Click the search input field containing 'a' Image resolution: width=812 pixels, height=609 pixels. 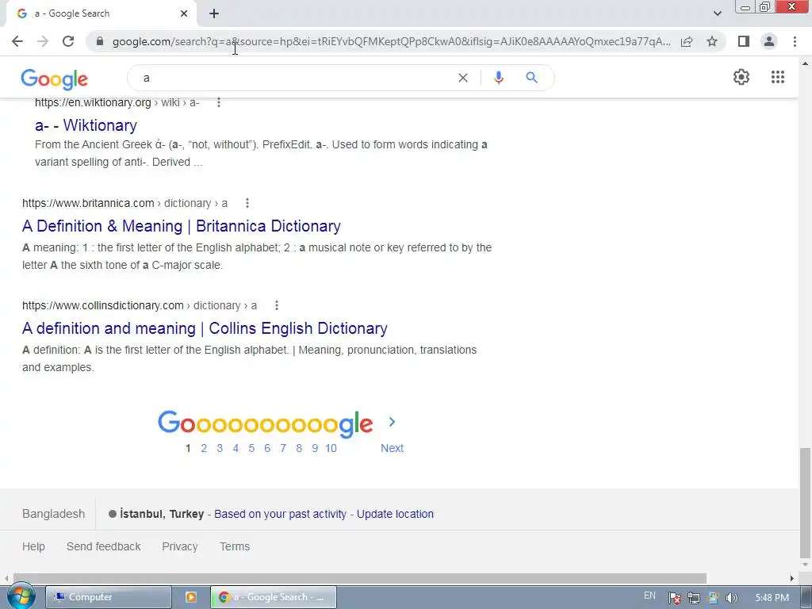click(295, 78)
